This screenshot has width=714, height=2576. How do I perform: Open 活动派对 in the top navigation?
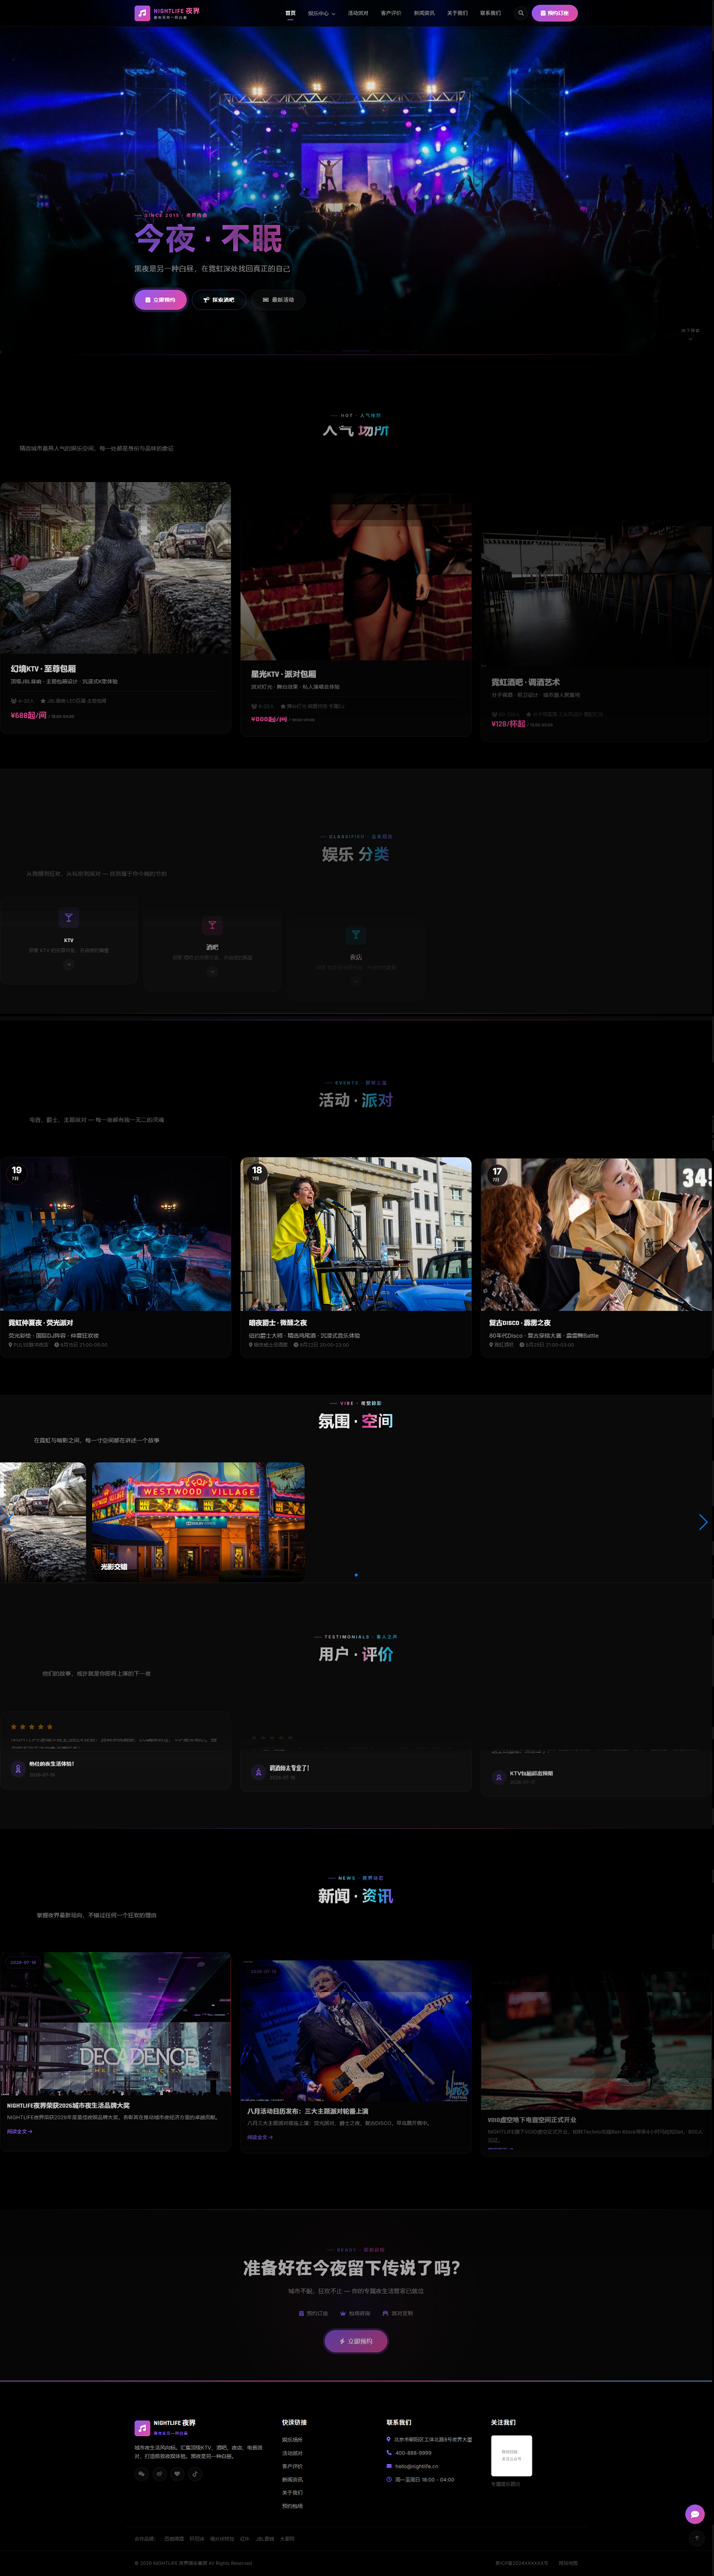coord(358,13)
